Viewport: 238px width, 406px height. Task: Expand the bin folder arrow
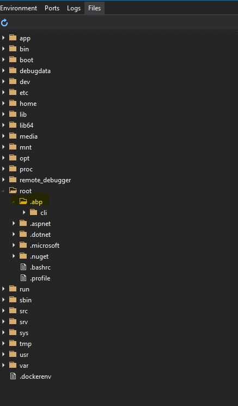click(3, 49)
